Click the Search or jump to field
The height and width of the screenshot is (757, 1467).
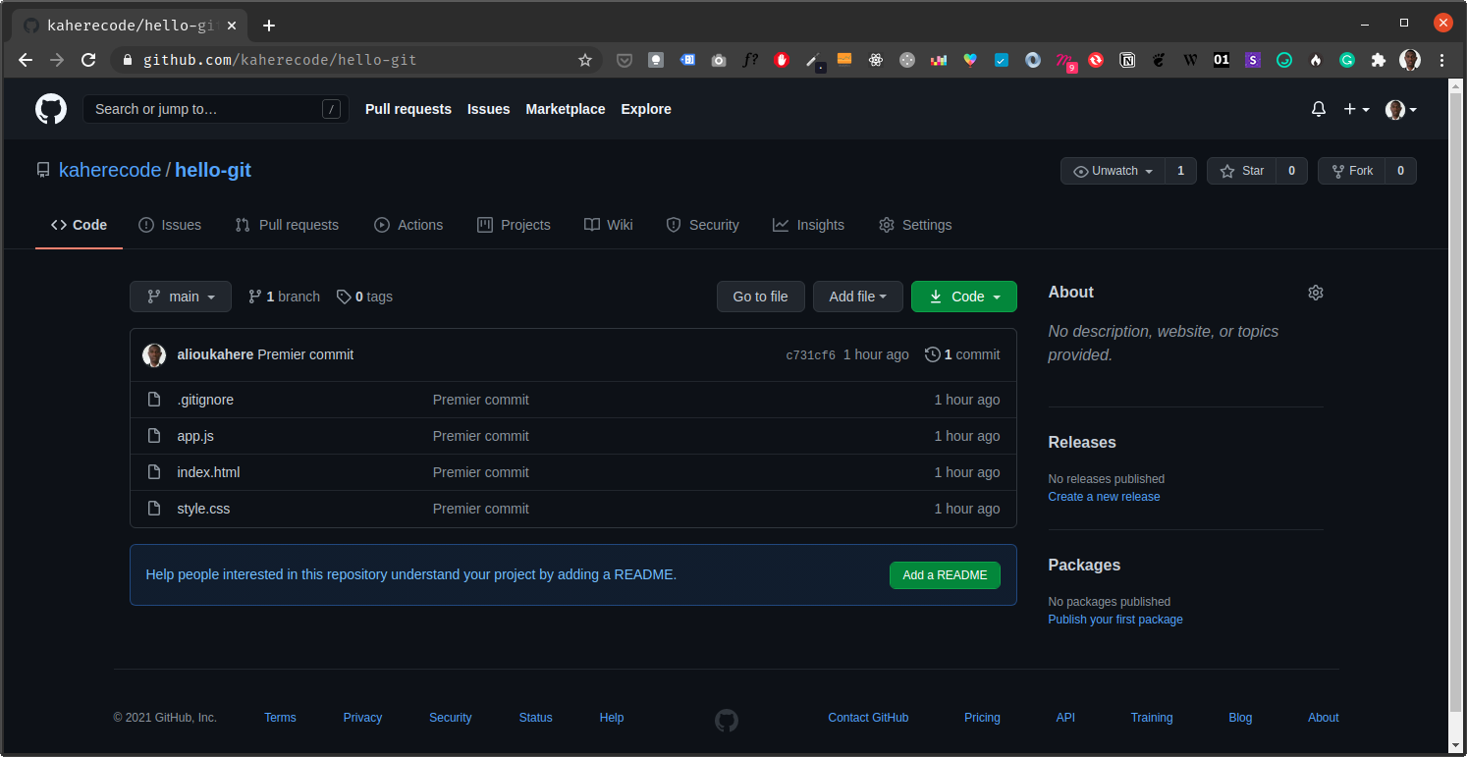206,109
